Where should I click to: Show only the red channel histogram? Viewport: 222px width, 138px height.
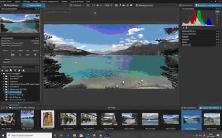[x=217, y=15]
